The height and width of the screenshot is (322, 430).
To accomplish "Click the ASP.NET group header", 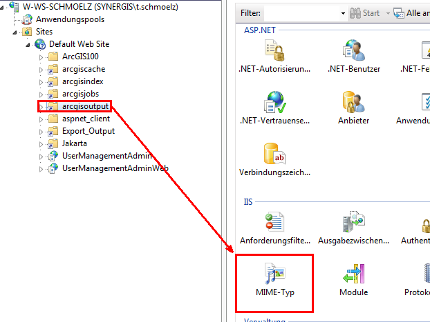I will pos(260,30).
